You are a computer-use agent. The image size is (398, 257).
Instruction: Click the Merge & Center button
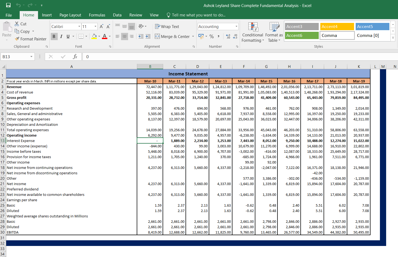(172, 36)
